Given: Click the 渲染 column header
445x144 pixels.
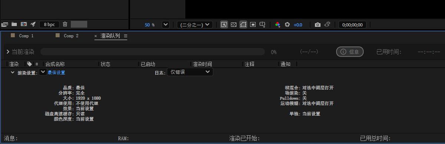Looking at the screenshot, I should (x=14, y=64).
